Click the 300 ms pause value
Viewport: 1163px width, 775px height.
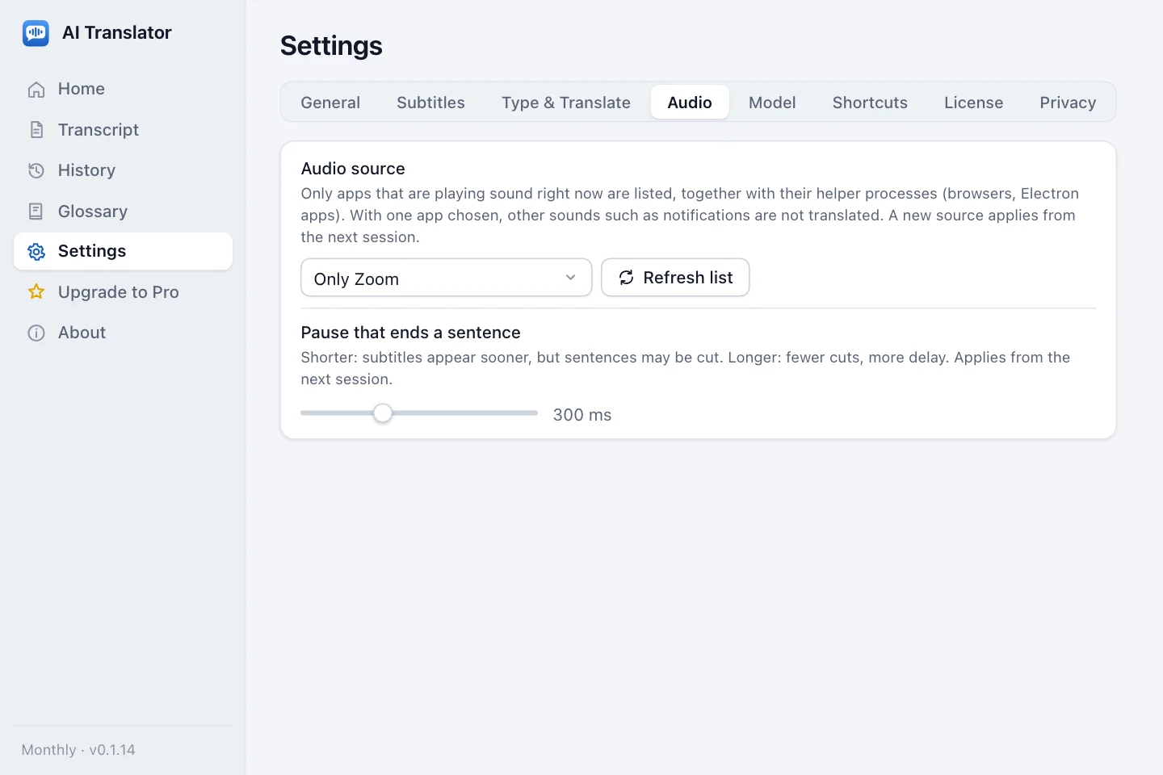pos(582,415)
